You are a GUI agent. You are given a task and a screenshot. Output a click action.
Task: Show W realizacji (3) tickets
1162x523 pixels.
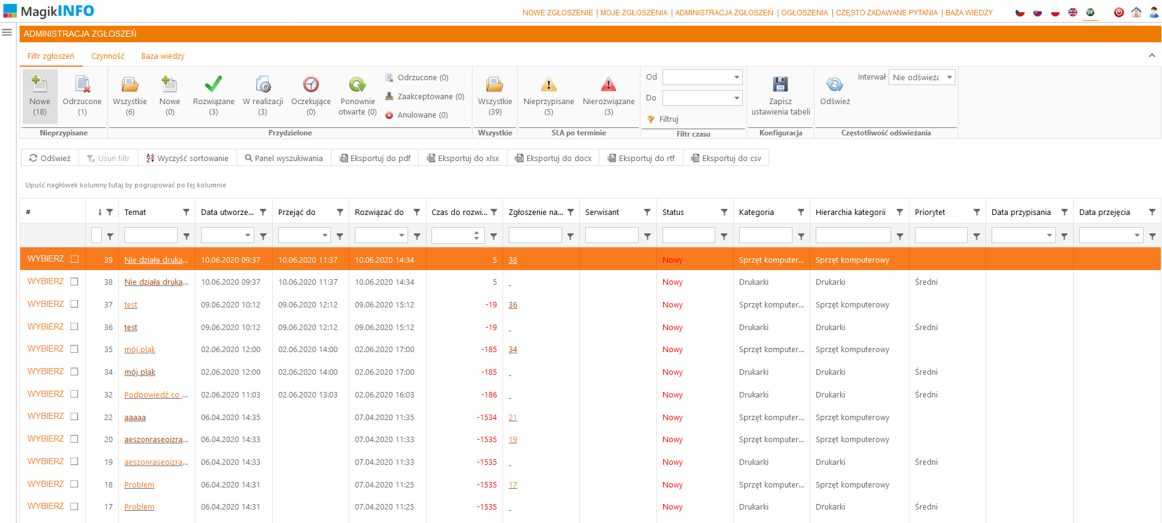[263, 97]
